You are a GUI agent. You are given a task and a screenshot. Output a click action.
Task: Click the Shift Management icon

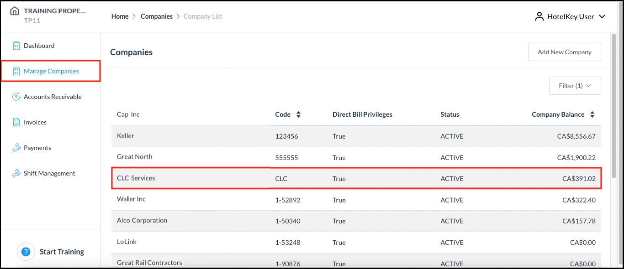[16, 173]
